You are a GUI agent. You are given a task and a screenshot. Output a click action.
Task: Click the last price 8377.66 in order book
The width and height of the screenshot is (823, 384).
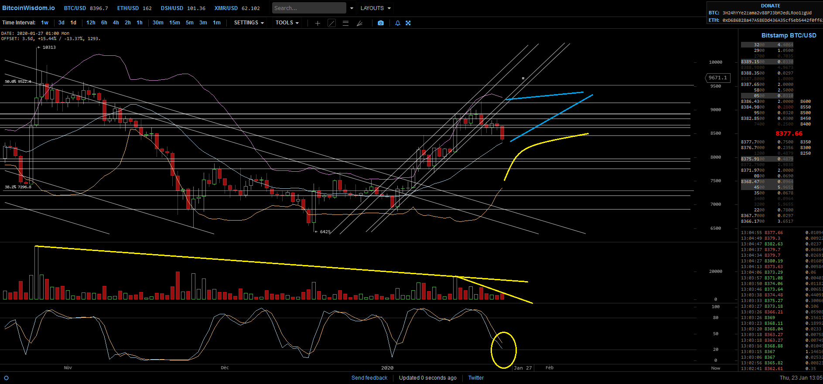tap(789, 134)
